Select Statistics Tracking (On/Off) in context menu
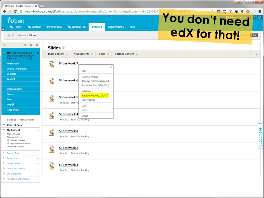 click(x=95, y=95)
